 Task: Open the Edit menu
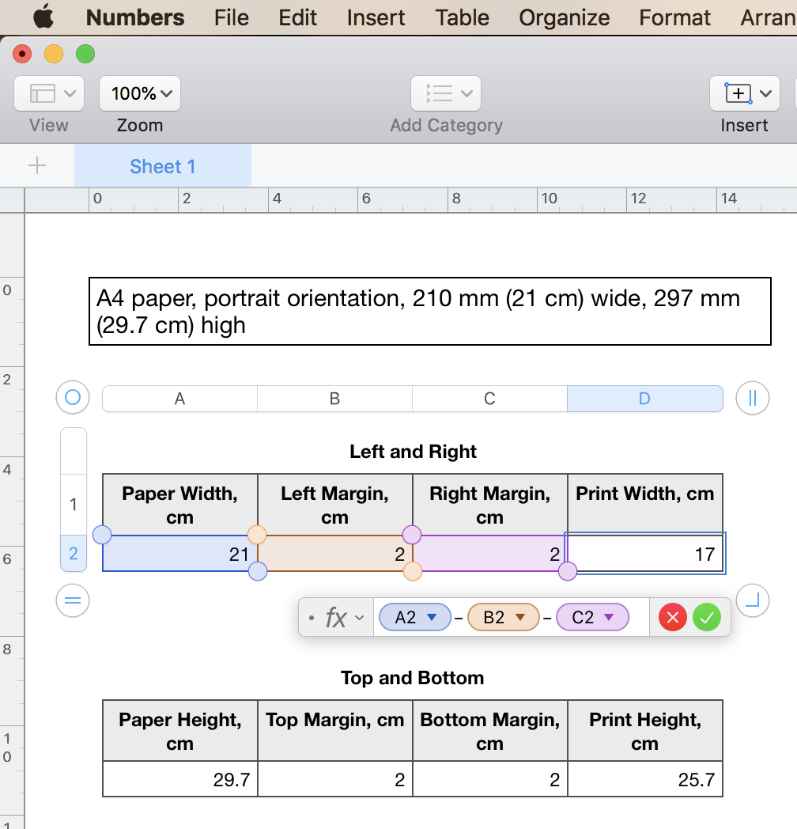click(297, 17)
